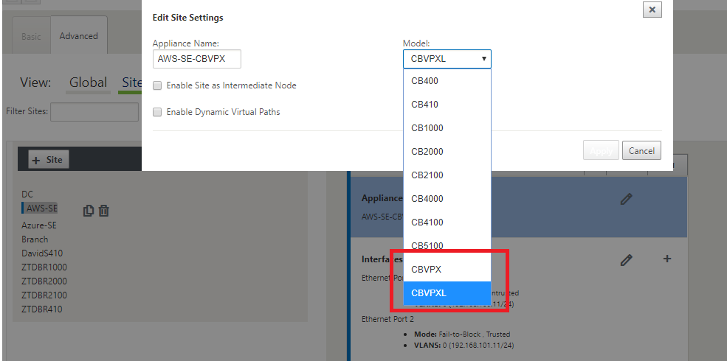Screen dimensions: 727x361
Task: Click the pencil edit icon in Appliance row
Action: point(626,199)
